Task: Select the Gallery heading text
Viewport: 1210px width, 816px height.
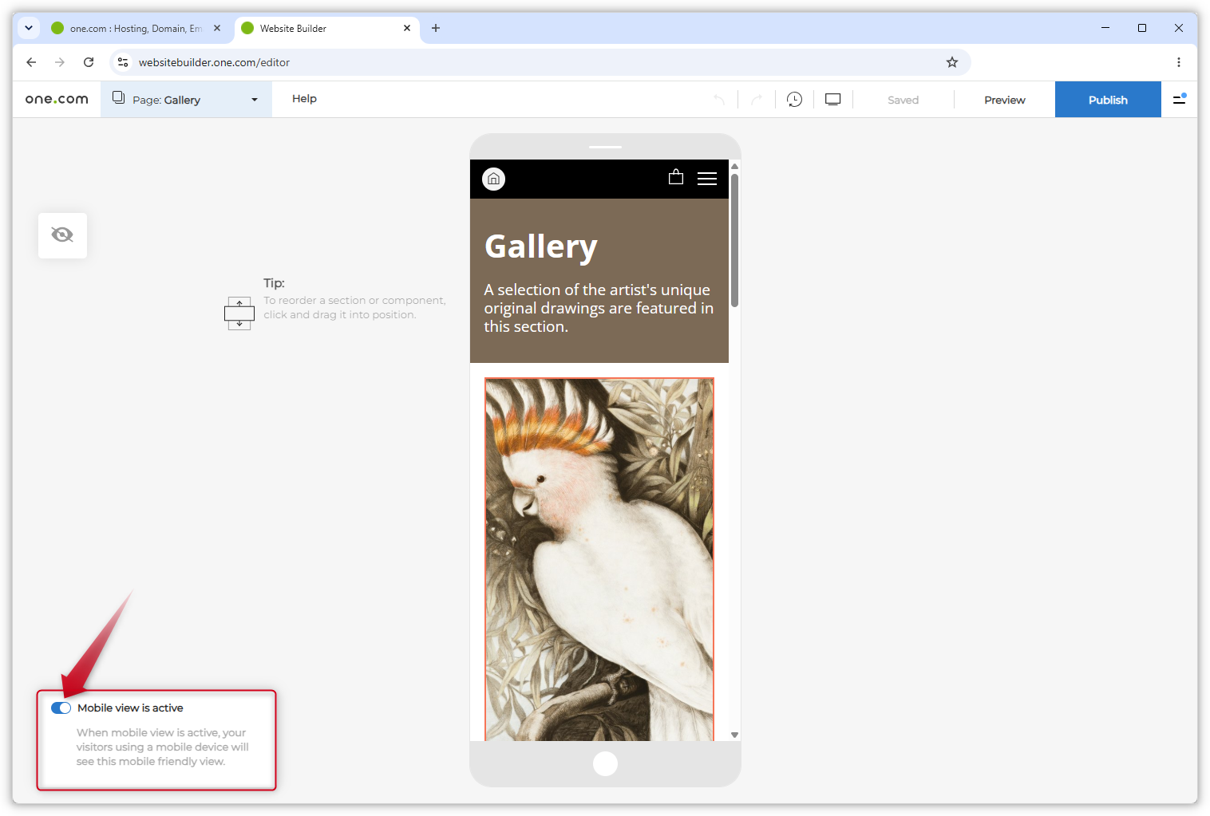Action: 541,246
